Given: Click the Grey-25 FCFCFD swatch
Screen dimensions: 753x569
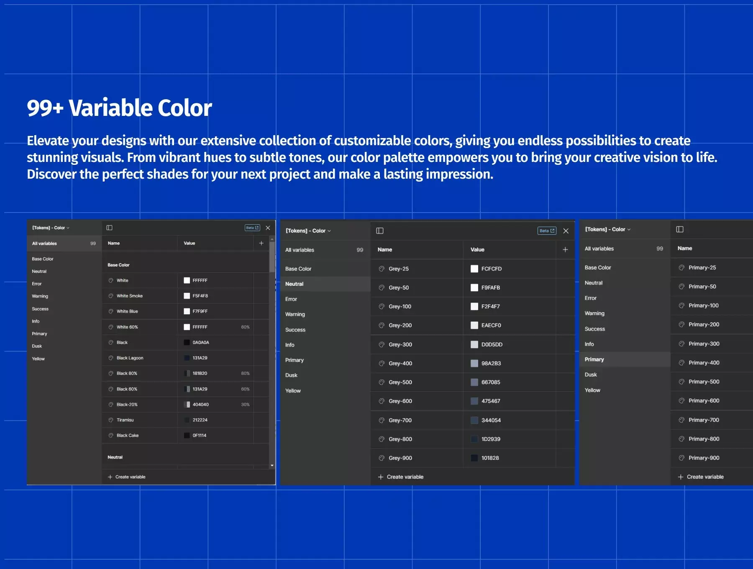Looking at the screenshot, I should coord(474,269).
